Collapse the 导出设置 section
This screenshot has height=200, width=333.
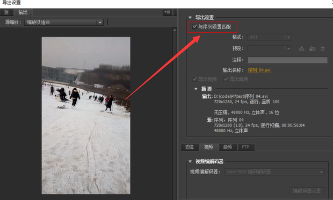tap(190, 17)
